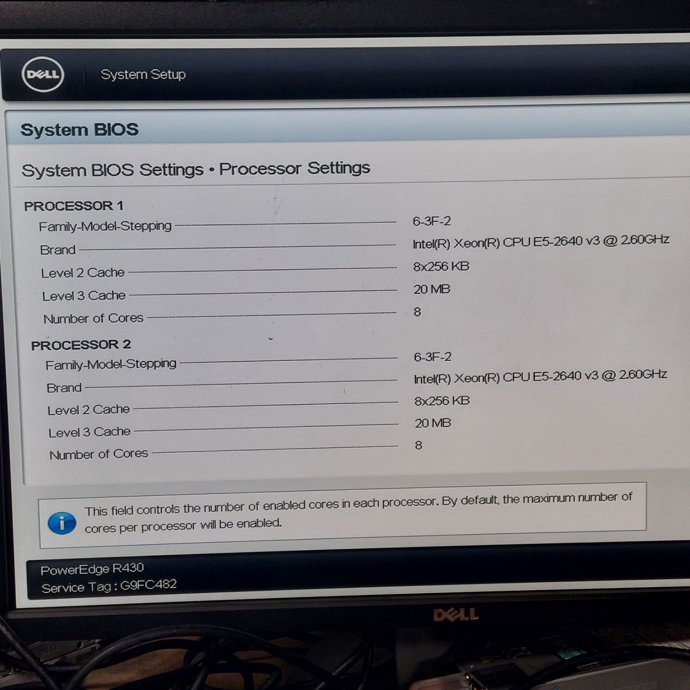Click Processor 2 value 6-3F-2
The height and width of the screenshot is (690, 690).
click(433, 357)
